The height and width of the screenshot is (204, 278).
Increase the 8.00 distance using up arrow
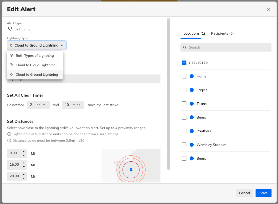pos(24,151)
